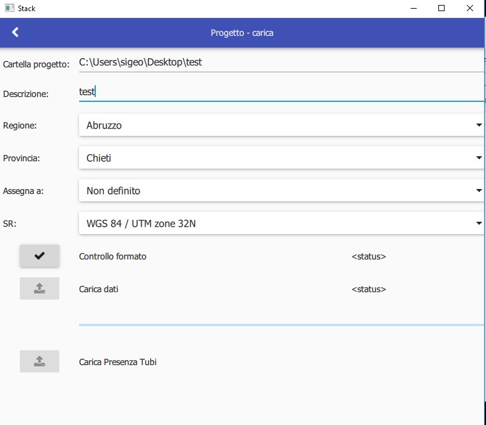Click the status text beside Controllo formato

(x=369, y=256)
